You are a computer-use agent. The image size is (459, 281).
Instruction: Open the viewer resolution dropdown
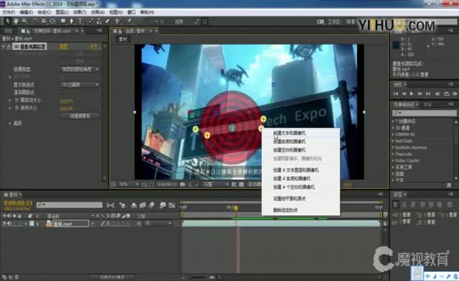[x=216, y=184]
